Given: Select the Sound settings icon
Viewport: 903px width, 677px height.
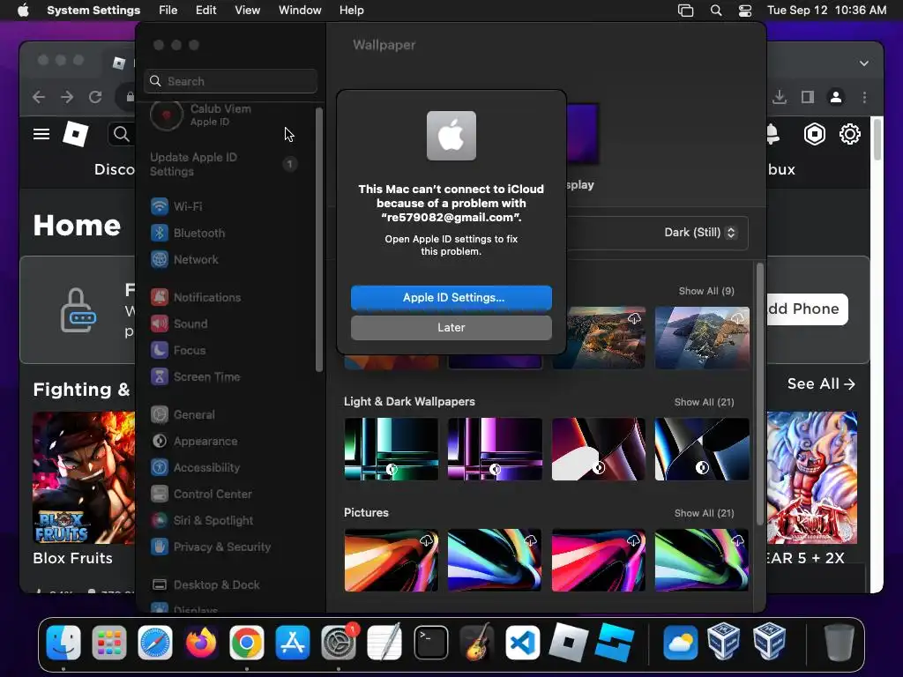Looking at the screenshot, I should [x=160, y=324].
